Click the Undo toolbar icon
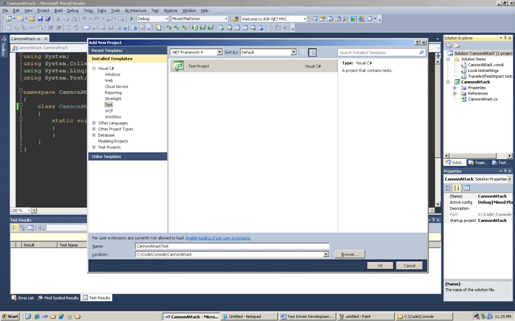 [84, 19]
